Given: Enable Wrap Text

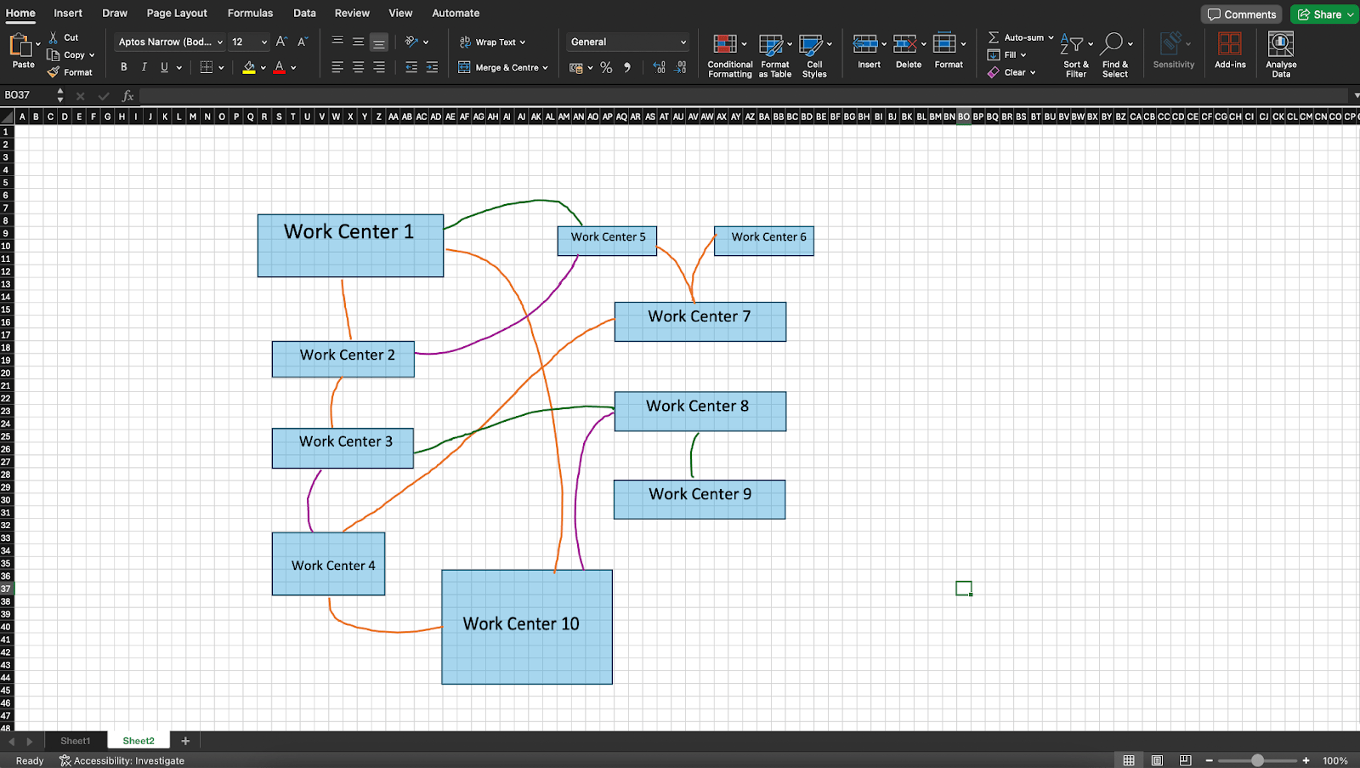Looking at the screenshot, I should pos(493,42).
